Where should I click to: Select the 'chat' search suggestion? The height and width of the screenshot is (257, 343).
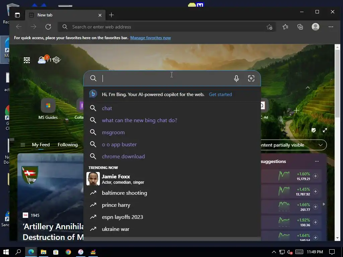point(172,108)
